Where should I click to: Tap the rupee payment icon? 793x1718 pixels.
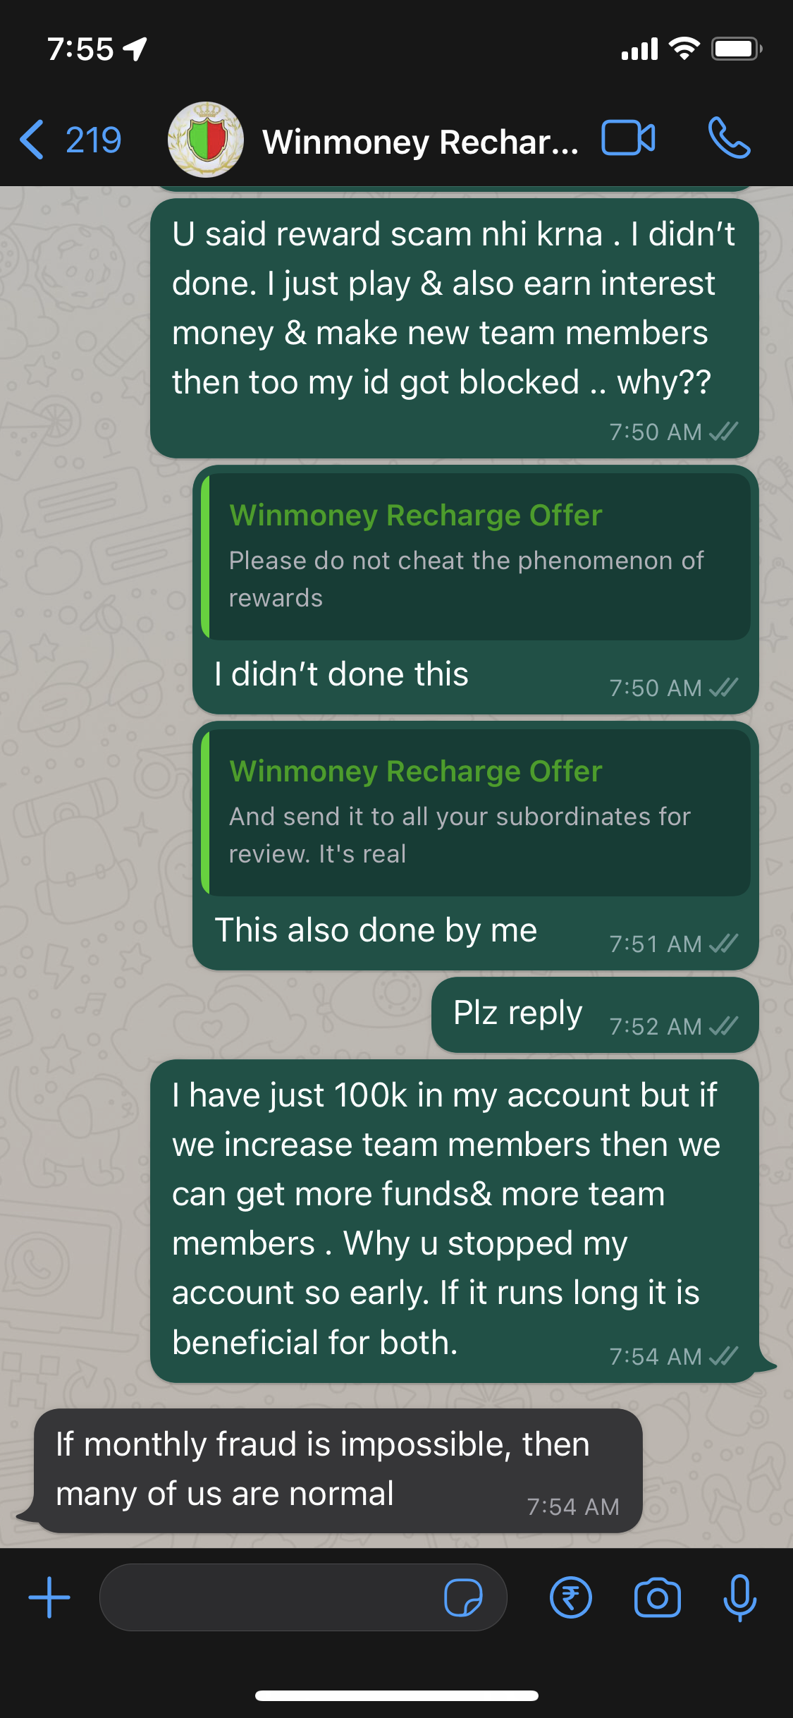(x=570, y=1597)
